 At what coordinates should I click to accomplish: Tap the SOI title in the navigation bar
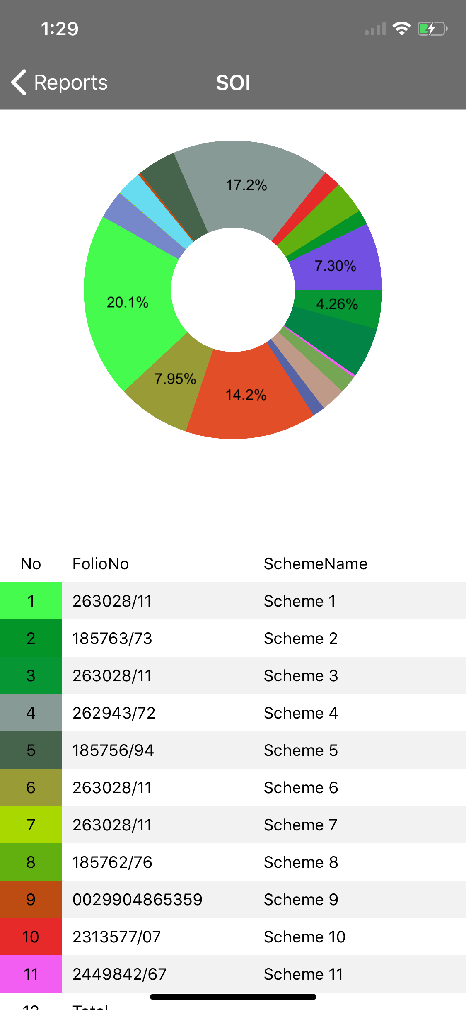coord(233,82)
